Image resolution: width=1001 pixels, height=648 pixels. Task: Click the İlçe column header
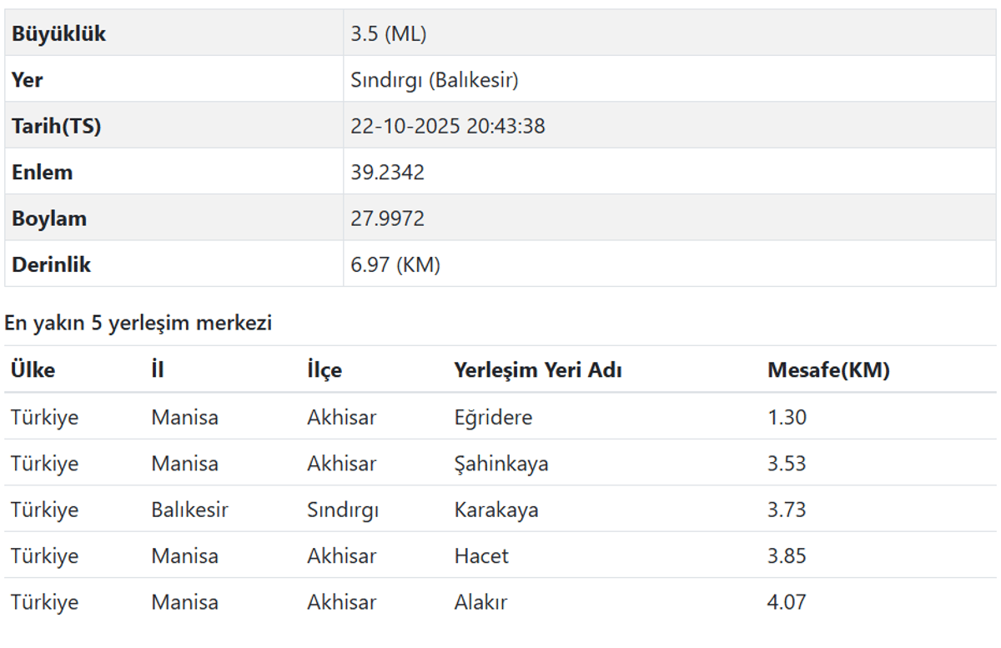tap(324, 370)
